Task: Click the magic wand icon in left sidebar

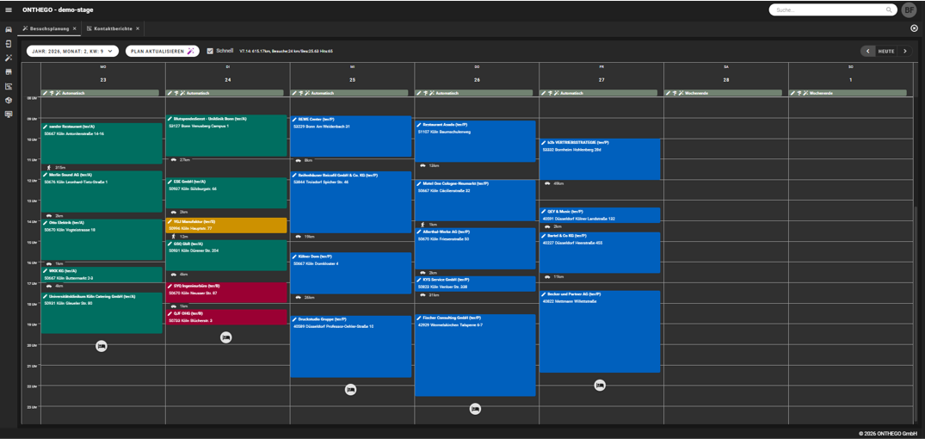Action: click(x=9, y=58)
